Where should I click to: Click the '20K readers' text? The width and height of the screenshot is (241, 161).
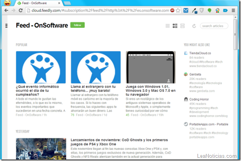click(x=198, y=79)
